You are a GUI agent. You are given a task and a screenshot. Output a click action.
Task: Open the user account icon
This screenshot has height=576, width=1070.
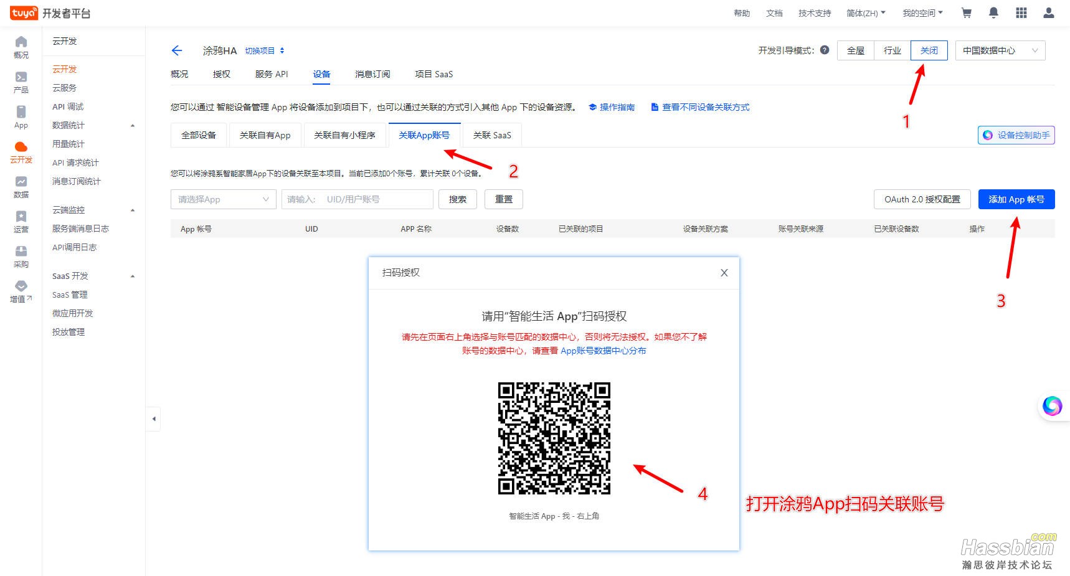click(1049, 13)
